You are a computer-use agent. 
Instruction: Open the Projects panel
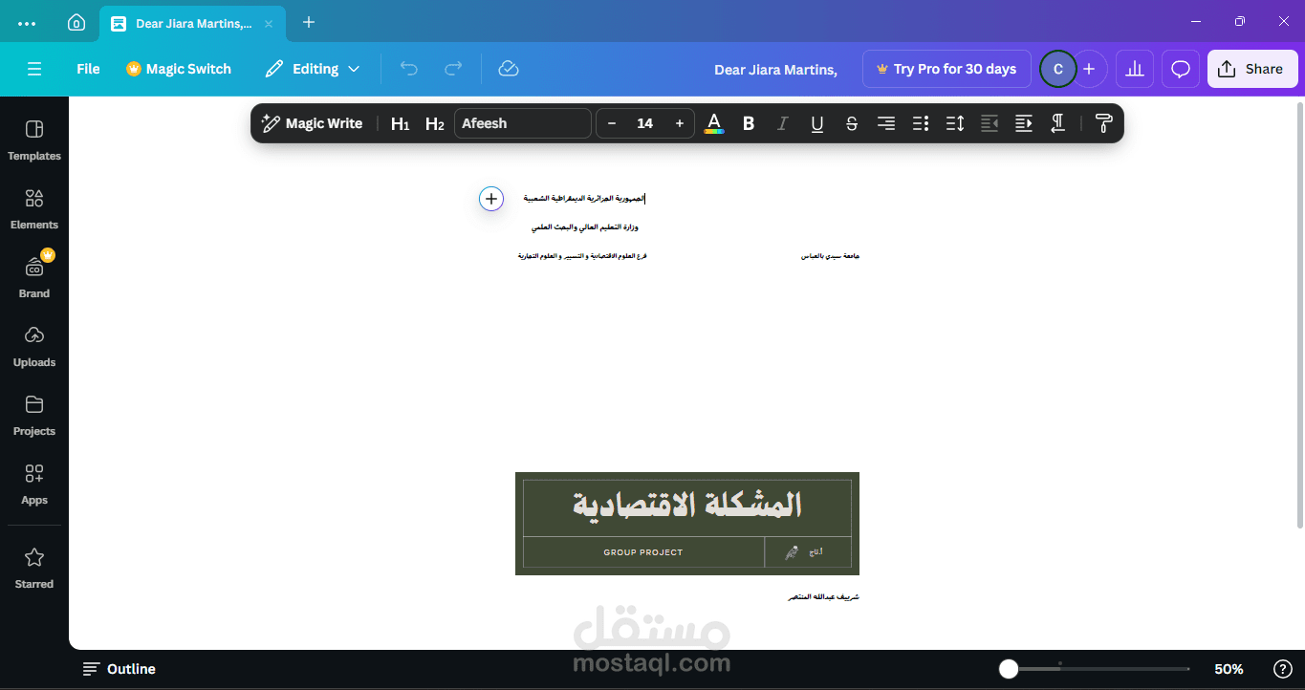[x=33, y=414]
